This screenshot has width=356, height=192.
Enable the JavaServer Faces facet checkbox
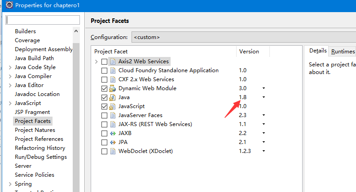105,115
